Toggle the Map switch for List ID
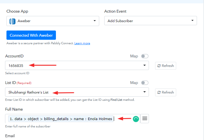Viewport: 204px width, 140px height. point(145,83)
